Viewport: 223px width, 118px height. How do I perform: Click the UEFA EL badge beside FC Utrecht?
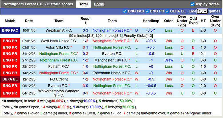10,79
